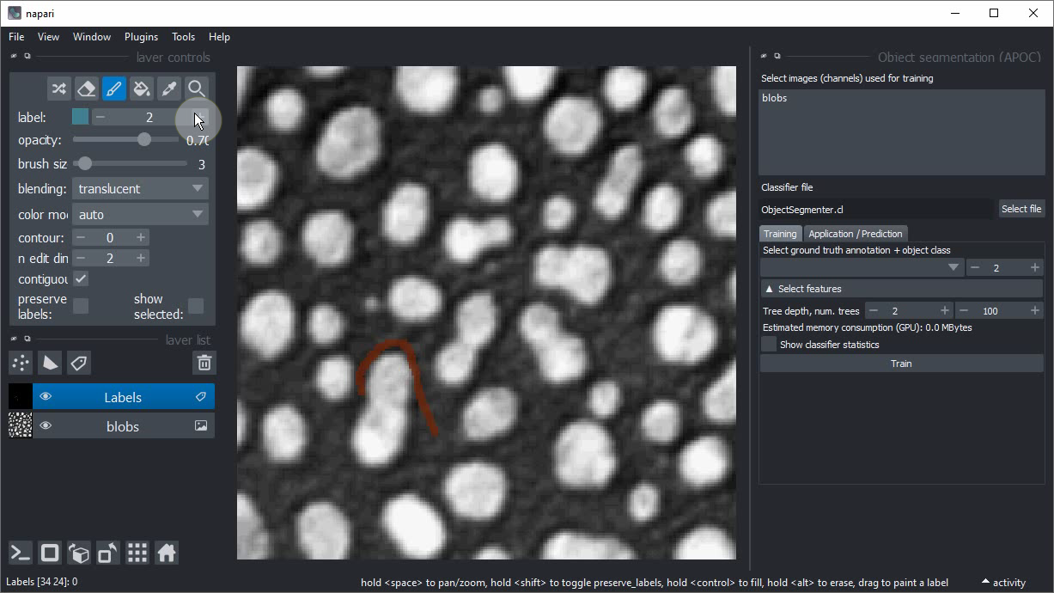This screenshot has height=593, width=1054.
Task: Hide the blobs layer
Action: point(46,426)
